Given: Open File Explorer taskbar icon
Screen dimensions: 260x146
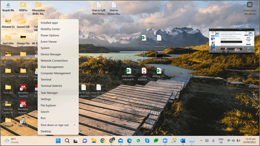Looking at the screenshot, I should [x=94, y=141].
